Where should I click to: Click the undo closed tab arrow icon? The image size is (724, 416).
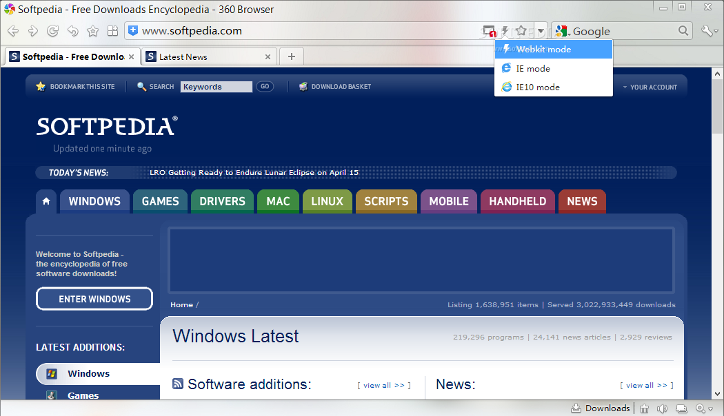pos(72,31)
